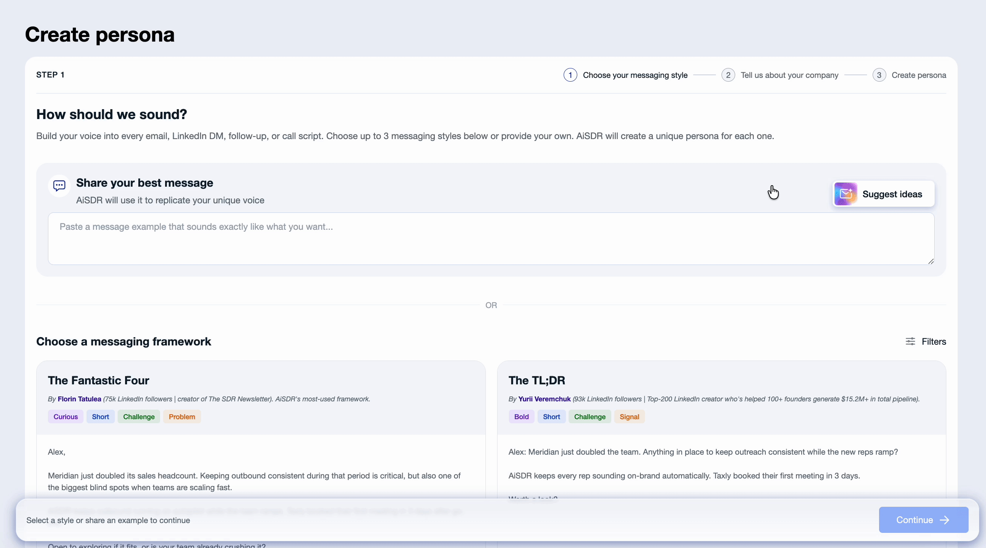Click the step 3 circle indicator
Image resolution: width=986 pixels, height=548 pixels.
(879, 75)
